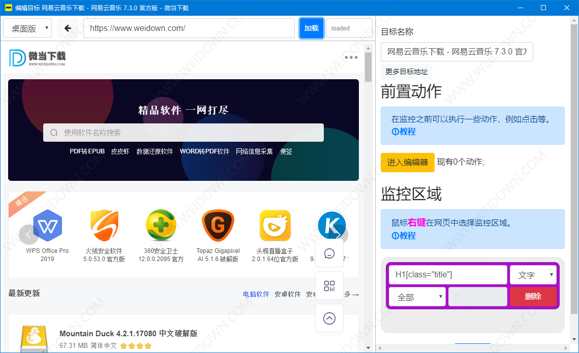Click the 火绒安全软件 5.0.53.0 官方版 label
Image resolution: width=579 pixels, height=353 pixels.
point(104,255)
